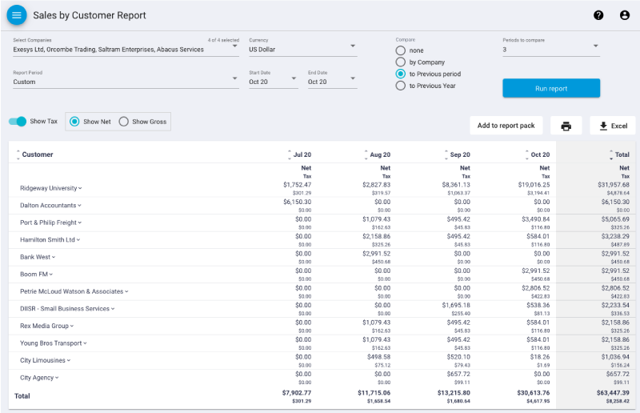Screen dimensions: 640x413
Task: Open the user account profile icon
Action: click(625, 15)
